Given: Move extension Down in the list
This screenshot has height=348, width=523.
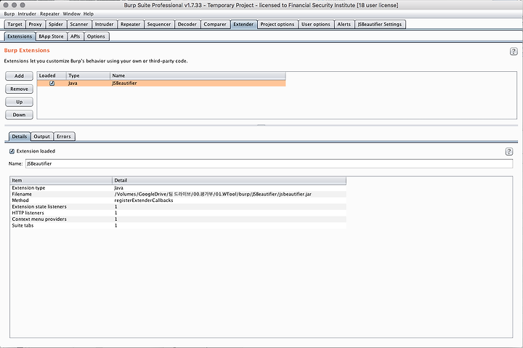Looking at the screenshot, I should pos(20,115).
